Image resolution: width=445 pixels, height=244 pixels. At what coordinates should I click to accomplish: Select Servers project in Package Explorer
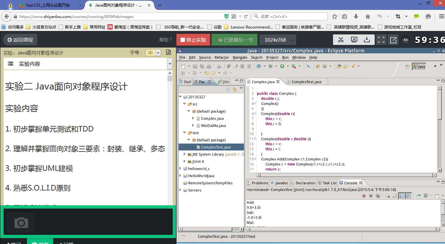click(194, 190)
